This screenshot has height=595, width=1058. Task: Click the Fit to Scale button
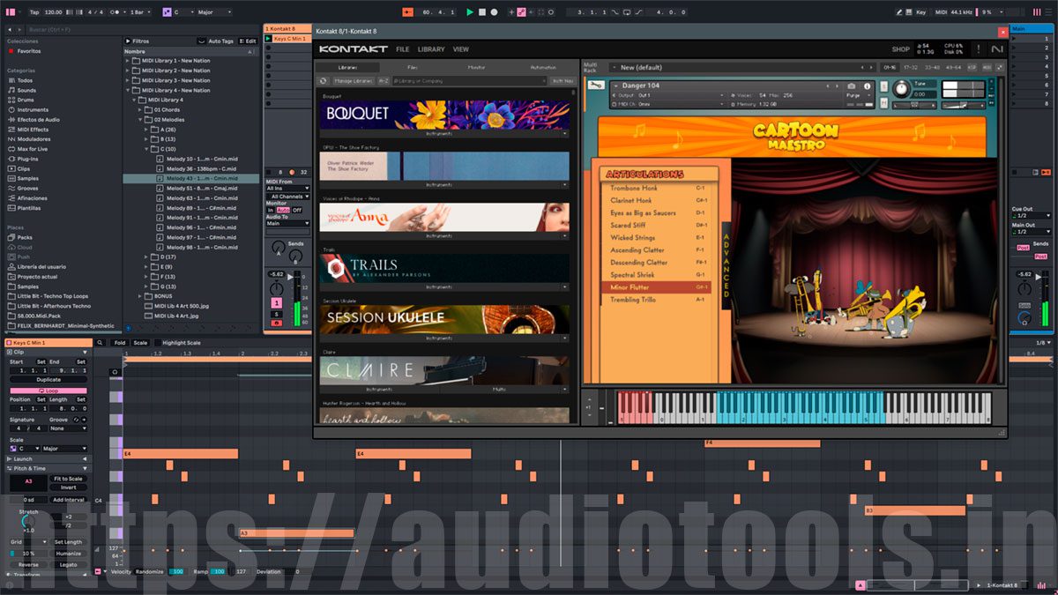pos(68,479)
